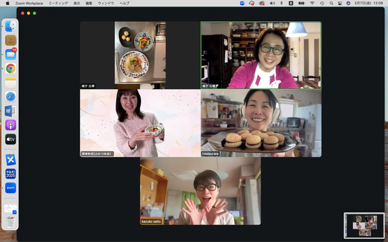Click the Zoom app icon in the Dock
388x242 pixels.
[10, 188]
